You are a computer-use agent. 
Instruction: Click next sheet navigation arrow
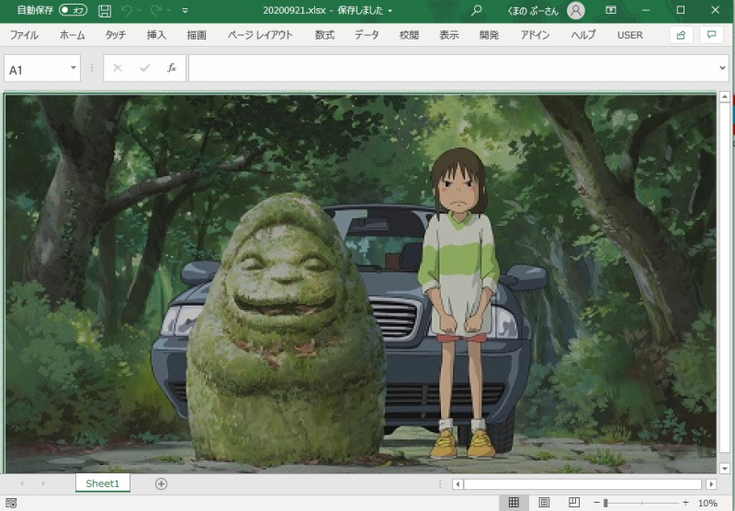43,483
